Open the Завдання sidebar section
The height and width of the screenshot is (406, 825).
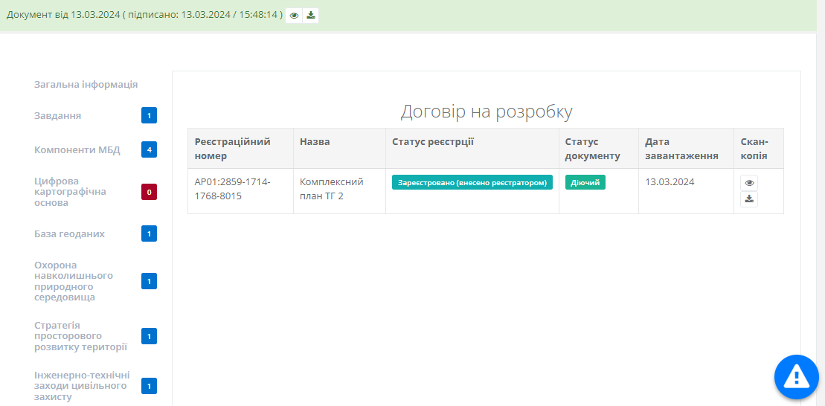(x=58, y=115)
